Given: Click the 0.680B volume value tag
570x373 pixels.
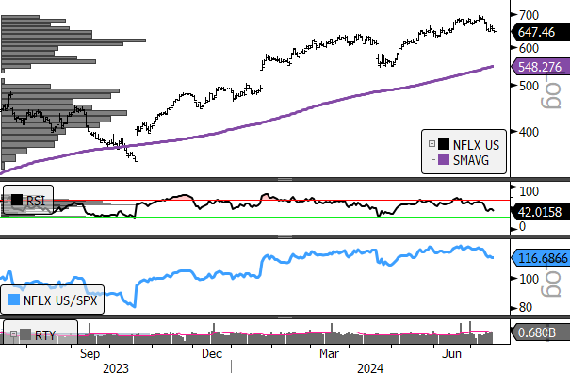Looking at the screenshot, I should click(x=540, y=332).
